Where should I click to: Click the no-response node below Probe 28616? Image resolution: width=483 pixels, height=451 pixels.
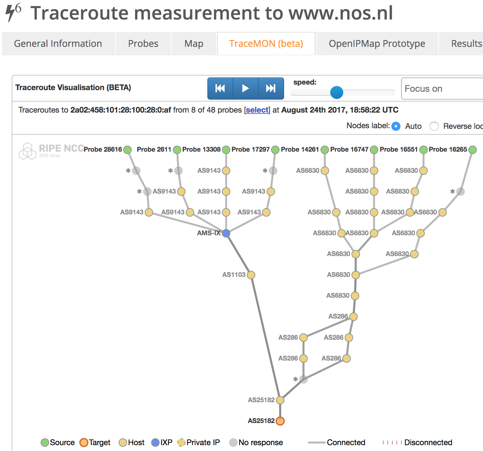(136, 171)
